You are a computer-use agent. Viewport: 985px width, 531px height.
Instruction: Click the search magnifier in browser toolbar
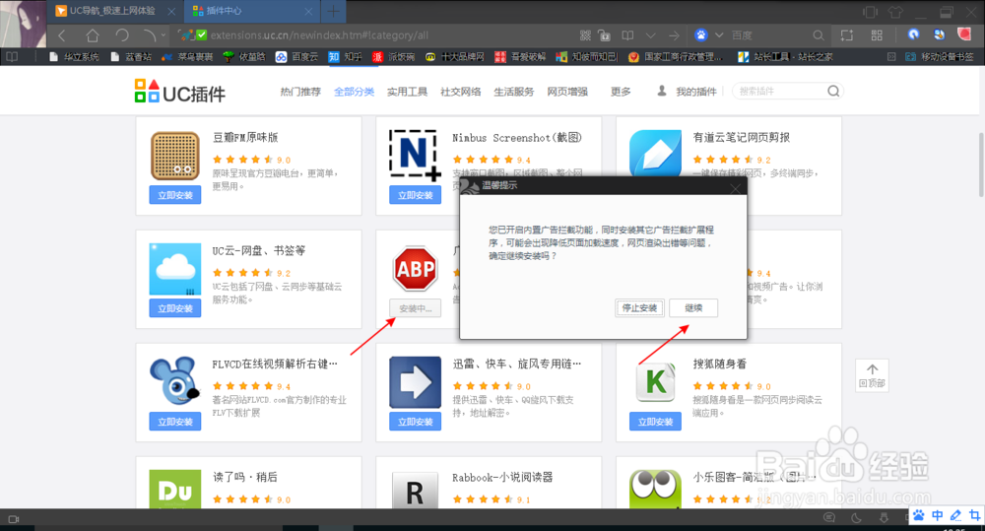pyautogui.click(x=818, y=35)
